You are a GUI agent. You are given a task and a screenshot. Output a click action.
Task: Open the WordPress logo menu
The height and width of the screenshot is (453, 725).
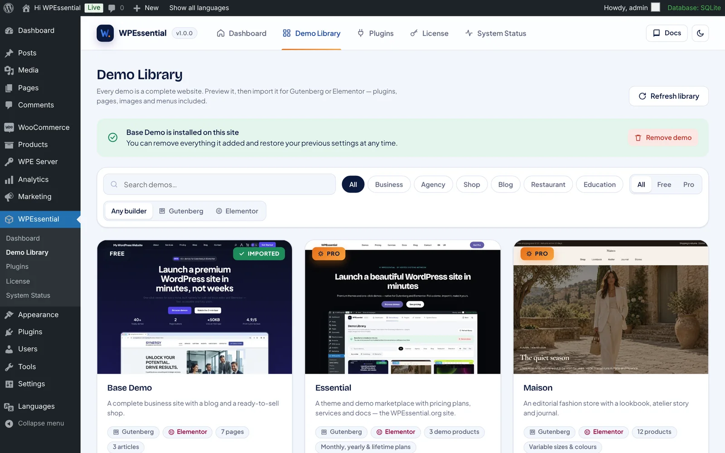[8, 8]
